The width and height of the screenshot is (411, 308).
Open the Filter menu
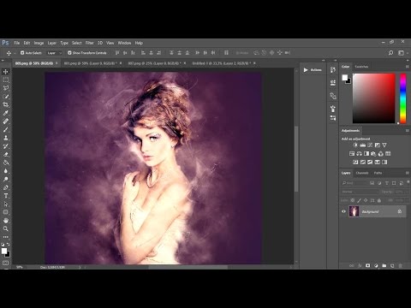click(x=90, y=43)
